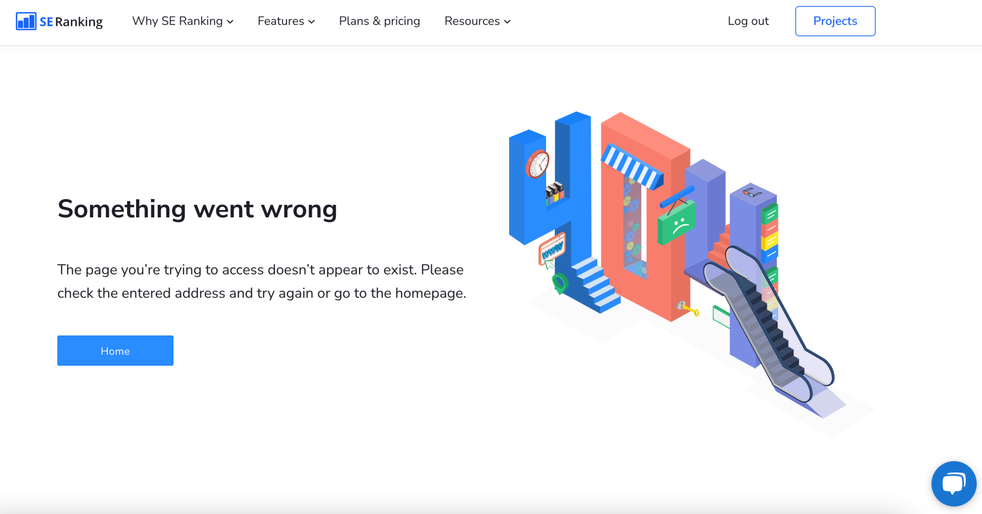Log out of the account
Screen dimensions: 982x514
(x=748, y=21)
